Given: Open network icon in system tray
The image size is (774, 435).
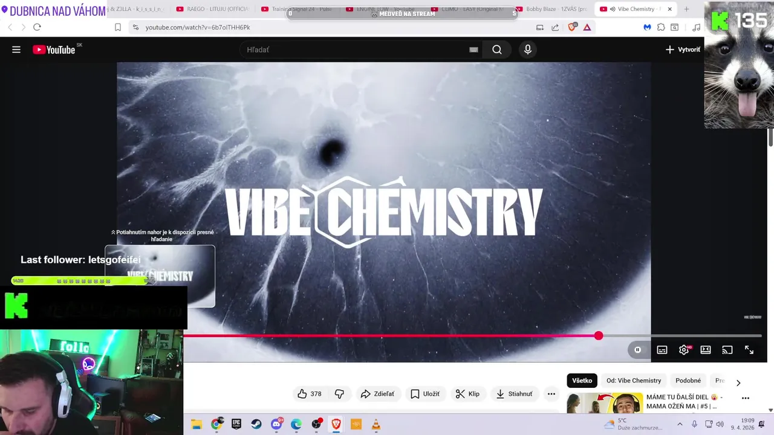Looking at the screenshot, I should [x=709, y=424].
